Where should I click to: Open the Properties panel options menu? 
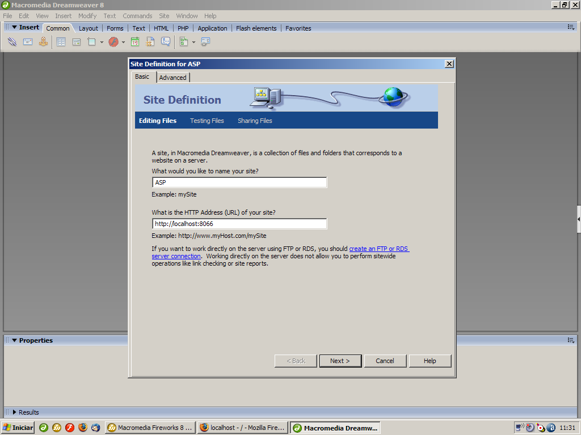click(x=571, y=340)
